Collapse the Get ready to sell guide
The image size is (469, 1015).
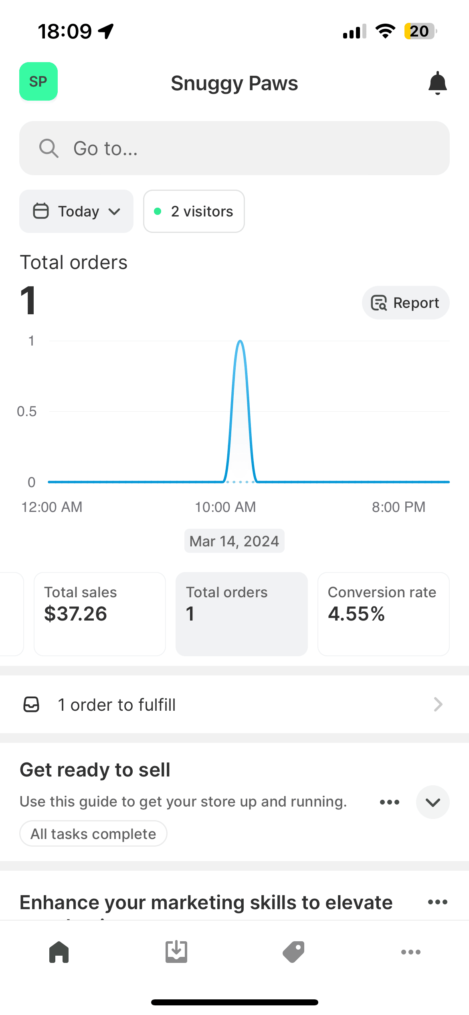click(x=433, y=802)
